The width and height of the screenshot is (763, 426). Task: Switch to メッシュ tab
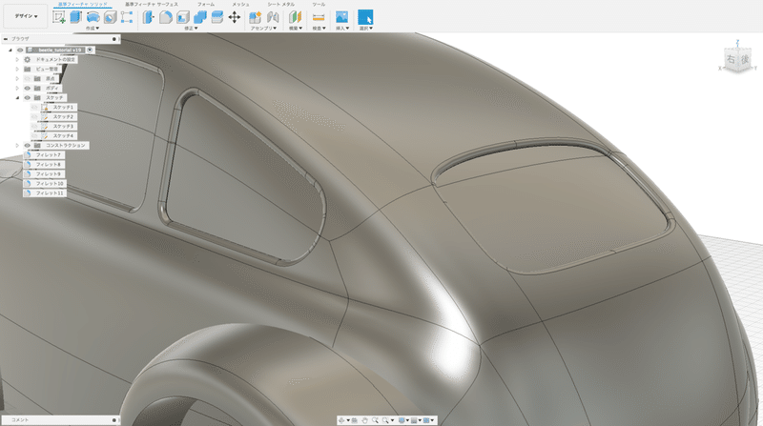(240, 5)
